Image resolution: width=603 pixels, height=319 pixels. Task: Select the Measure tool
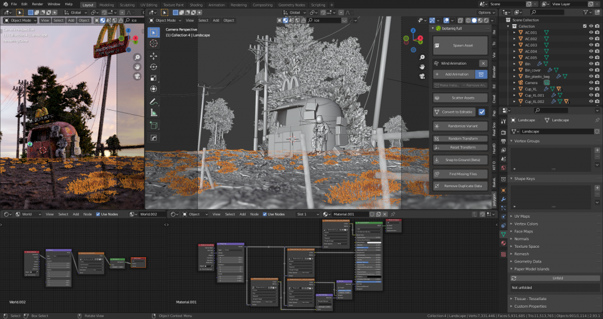click(x=154, y=113)
